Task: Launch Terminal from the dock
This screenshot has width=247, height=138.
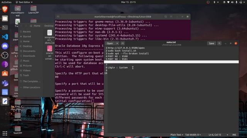Action: [5, 28]
